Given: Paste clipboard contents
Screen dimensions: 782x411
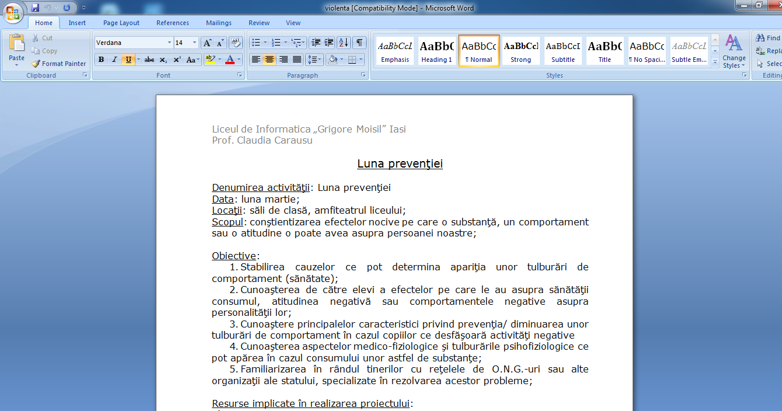Looking at the screenshot, I should [x=17, y=44].
